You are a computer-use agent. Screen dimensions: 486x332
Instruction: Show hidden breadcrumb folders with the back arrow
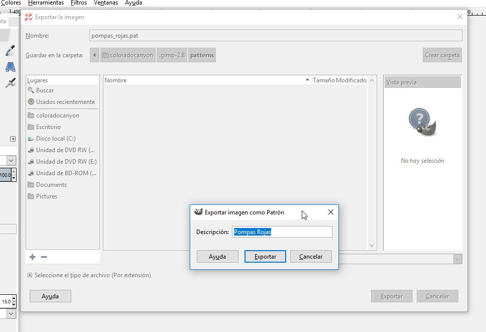coord(94,55)
